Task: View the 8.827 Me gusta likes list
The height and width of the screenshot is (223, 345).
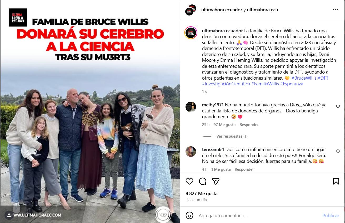Action: (202, 194)
